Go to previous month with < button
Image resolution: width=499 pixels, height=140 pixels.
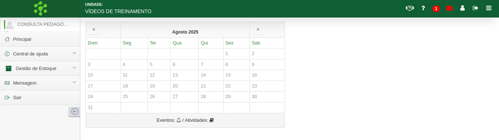(x=94, y=30)
